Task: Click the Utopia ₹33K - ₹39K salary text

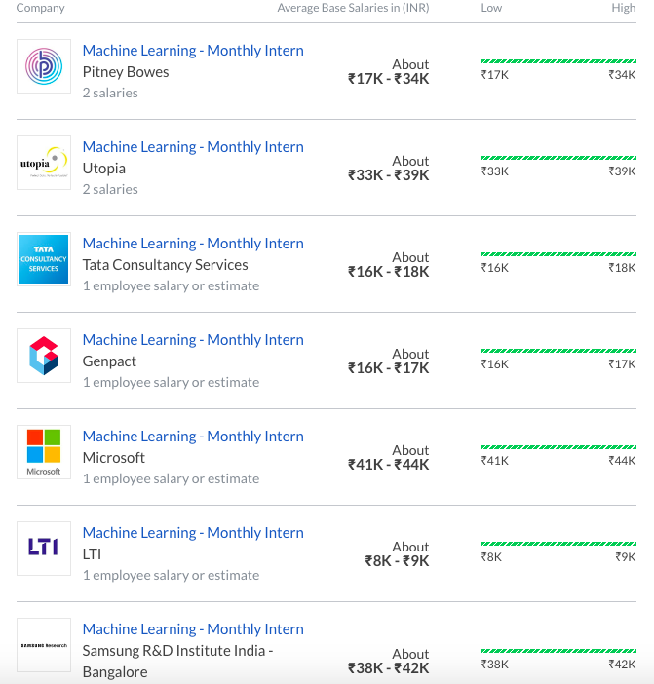Action: coord(388,175)
